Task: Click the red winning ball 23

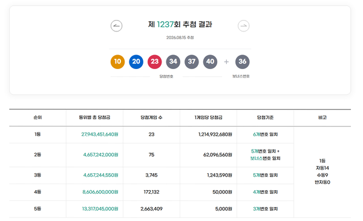Action: [x=155, y=62]
